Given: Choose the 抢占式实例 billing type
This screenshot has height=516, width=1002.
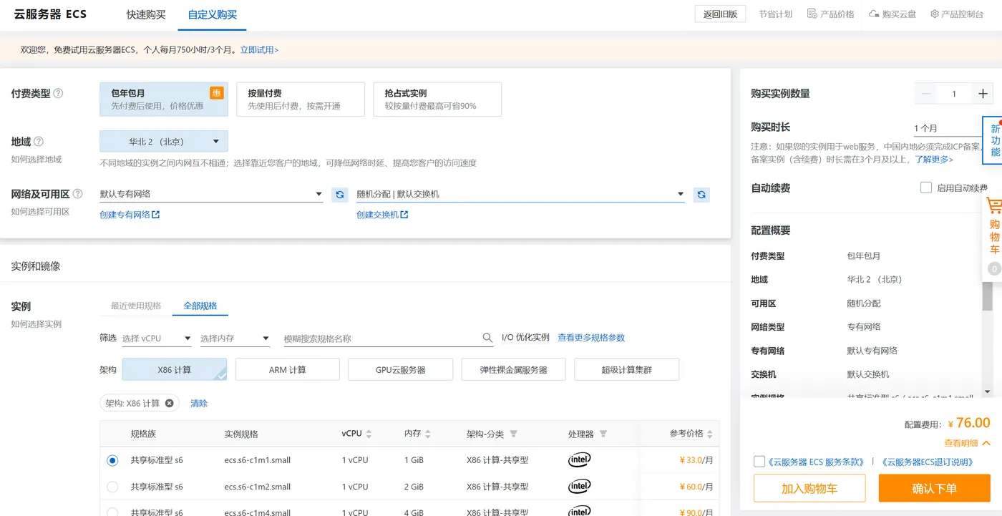Looking at the screenshot, I should [x=437, y=99].
